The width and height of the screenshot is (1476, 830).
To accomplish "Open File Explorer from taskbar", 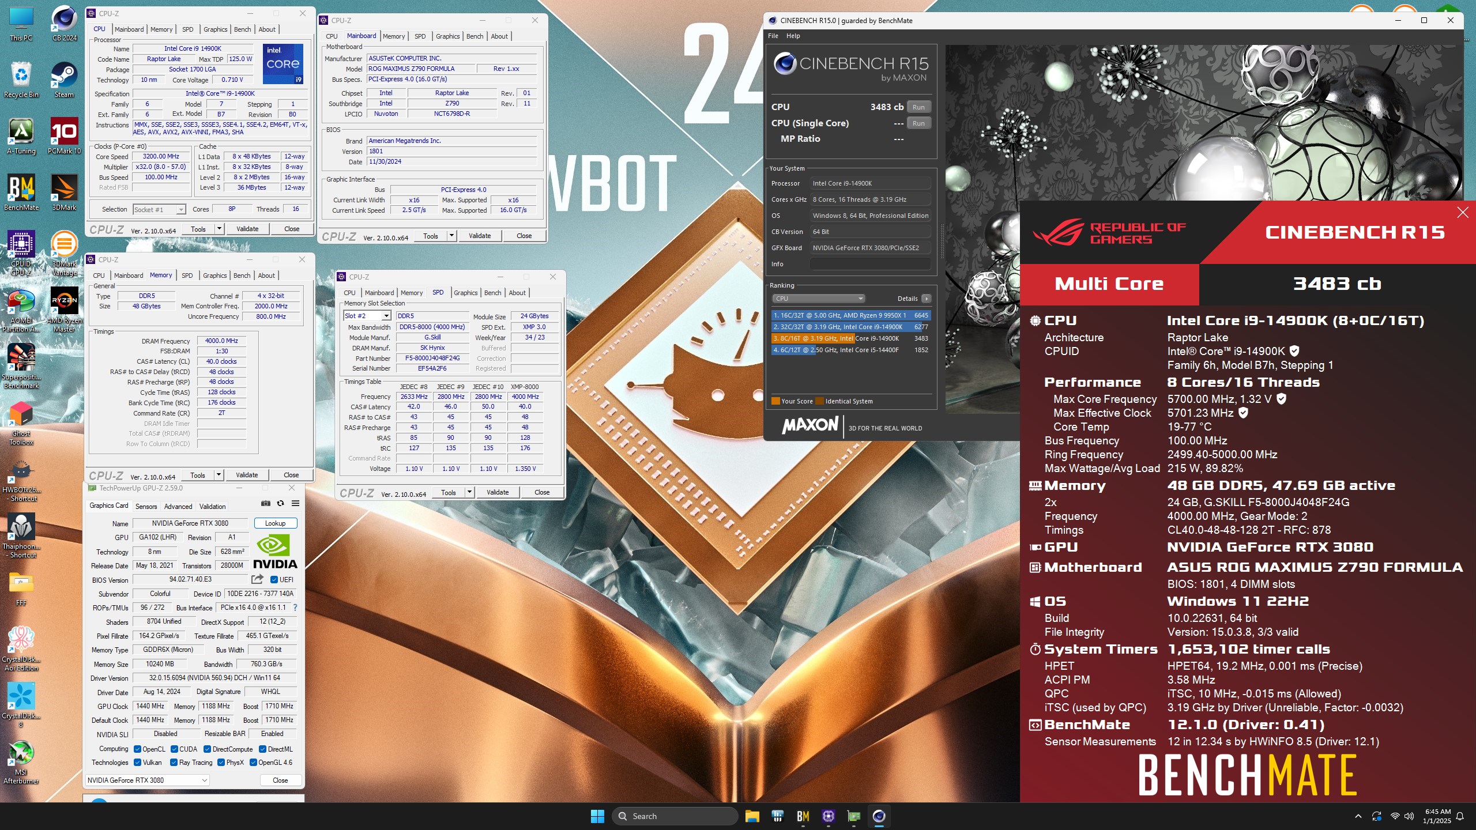I will 752,816.
